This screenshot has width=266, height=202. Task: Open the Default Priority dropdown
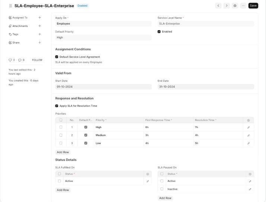(x=103, y=38)
